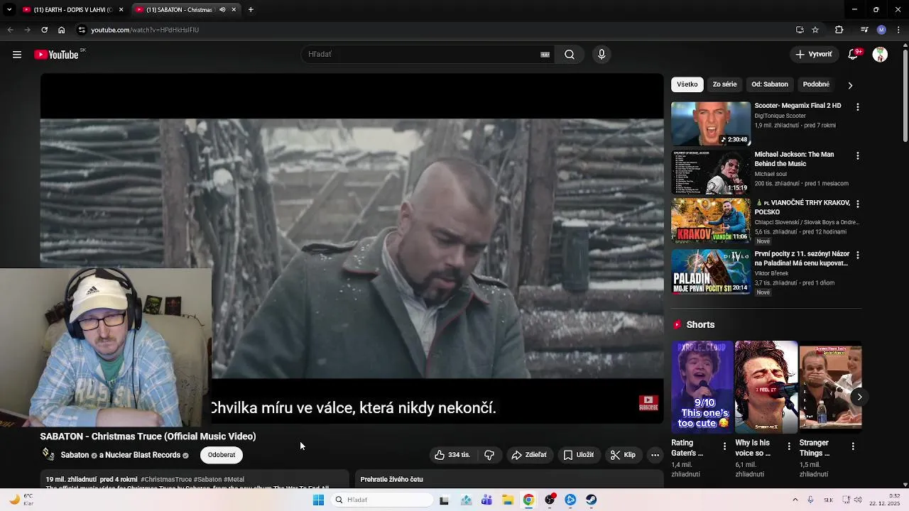Reload the page in Chrome
Image resolution: width=909 pixels, height=511 pixels.
point(44,30)
